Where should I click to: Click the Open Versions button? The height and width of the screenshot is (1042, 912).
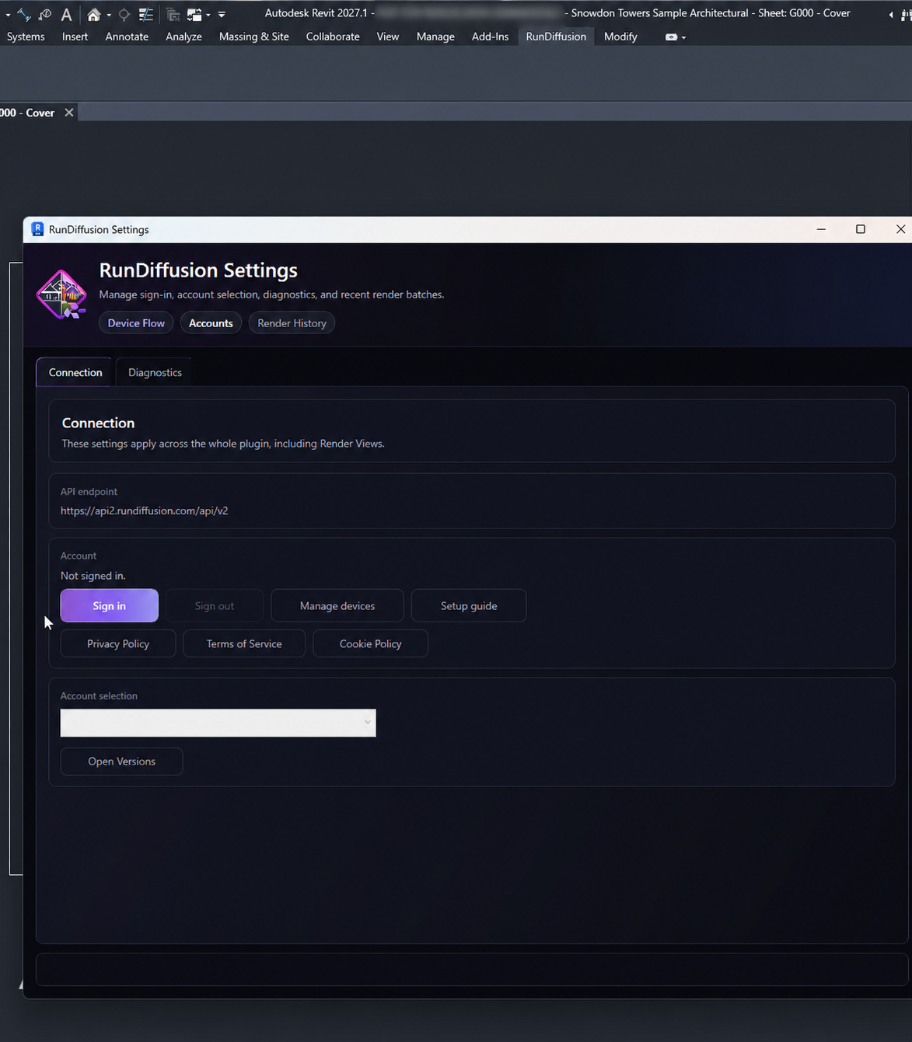[x=121, y=761]
